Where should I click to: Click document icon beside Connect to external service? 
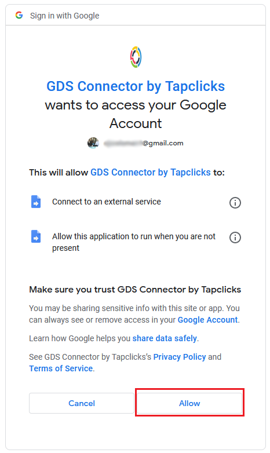tap(36, 202)
